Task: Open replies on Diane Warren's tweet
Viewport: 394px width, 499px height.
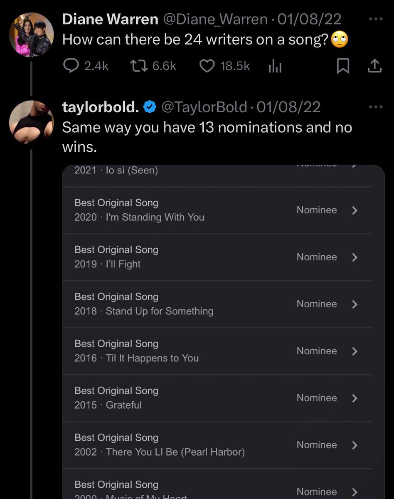Action: click(x=71, y=66)
